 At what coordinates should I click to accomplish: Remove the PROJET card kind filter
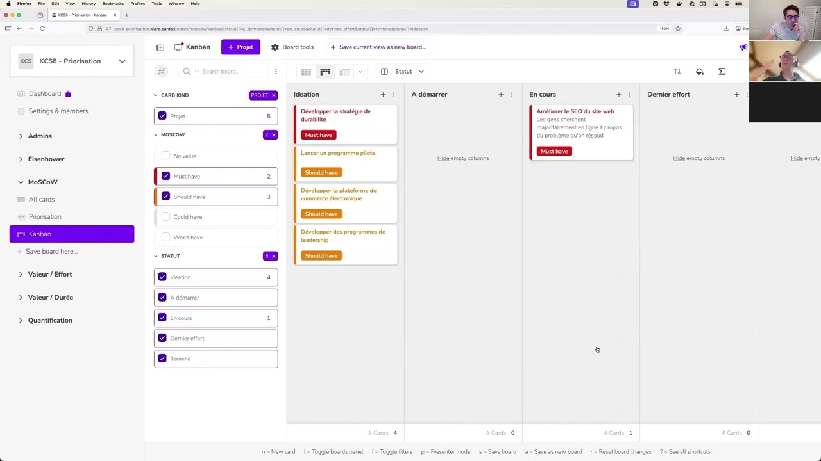273,95
